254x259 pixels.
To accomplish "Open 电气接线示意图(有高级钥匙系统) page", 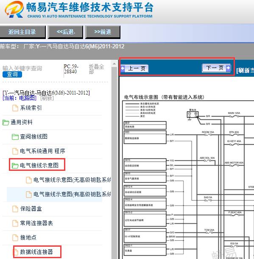I will click(x=72, y=194).
